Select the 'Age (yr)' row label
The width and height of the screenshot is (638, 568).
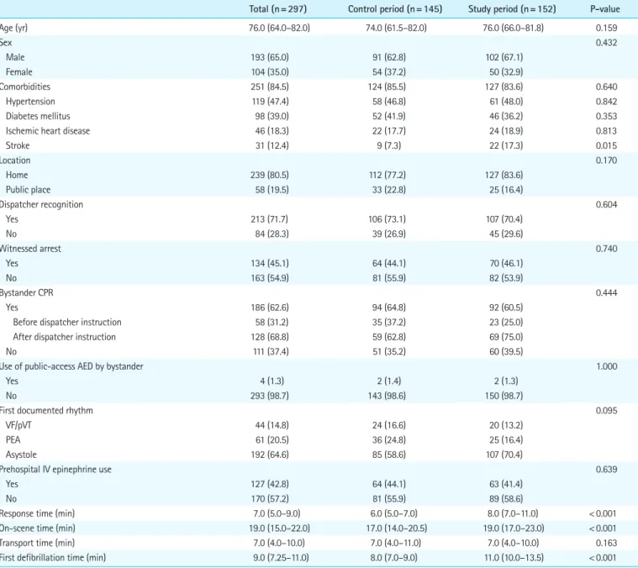[13, 28]
